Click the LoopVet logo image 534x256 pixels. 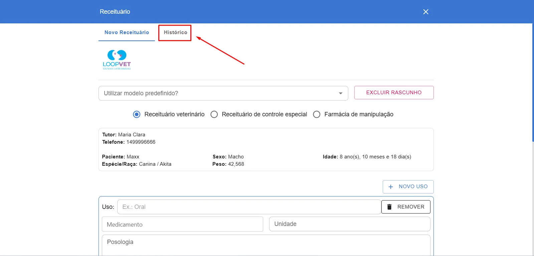coord(117,60)
